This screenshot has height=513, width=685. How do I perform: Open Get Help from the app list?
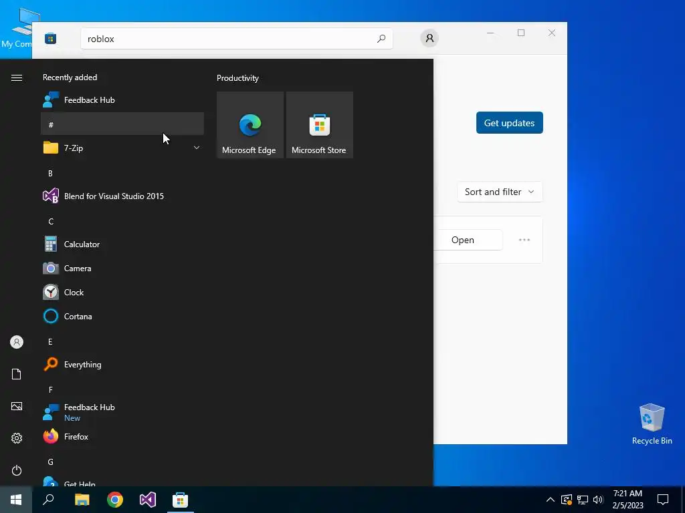coord(122,481)
